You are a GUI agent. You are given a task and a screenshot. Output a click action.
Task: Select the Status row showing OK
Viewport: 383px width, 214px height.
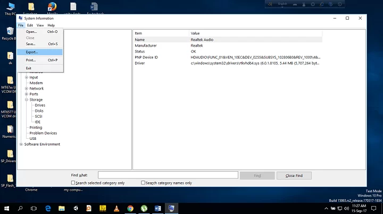pyautogui.click(x=228, y=51)
